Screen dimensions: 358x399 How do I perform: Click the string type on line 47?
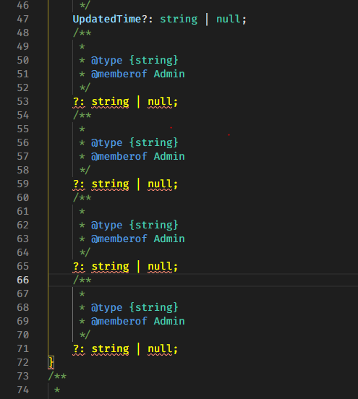179,19
